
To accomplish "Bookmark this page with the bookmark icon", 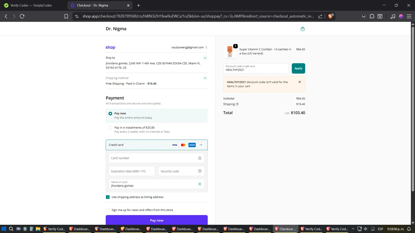I will click(66, 16).
